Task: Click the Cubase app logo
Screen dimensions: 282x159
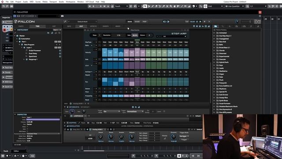Action: click(x=2, y=2)
